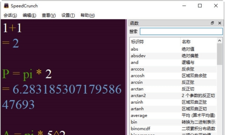Close the 函数 functions panel

[x=219, y=23]
